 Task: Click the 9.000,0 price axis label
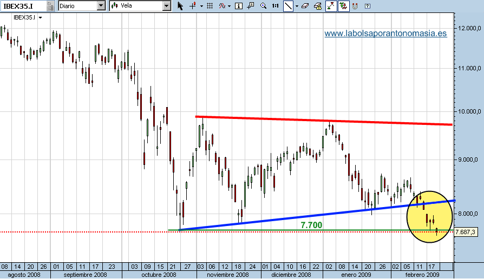click(x=468, y=160)
